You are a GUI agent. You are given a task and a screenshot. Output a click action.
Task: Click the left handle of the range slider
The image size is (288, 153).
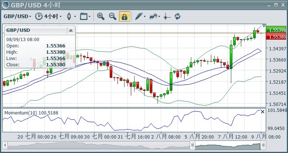pyautogui.click(x=192, y=146)
